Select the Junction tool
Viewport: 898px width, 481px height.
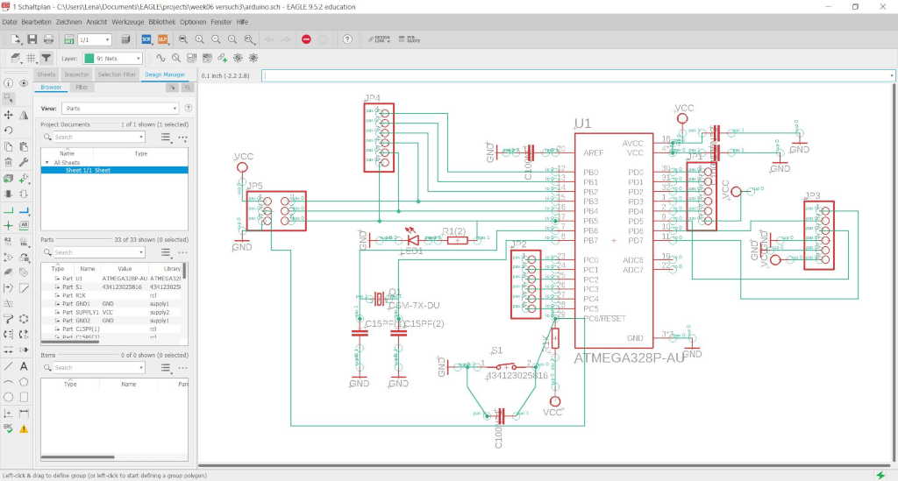click(x=9, y=225)
